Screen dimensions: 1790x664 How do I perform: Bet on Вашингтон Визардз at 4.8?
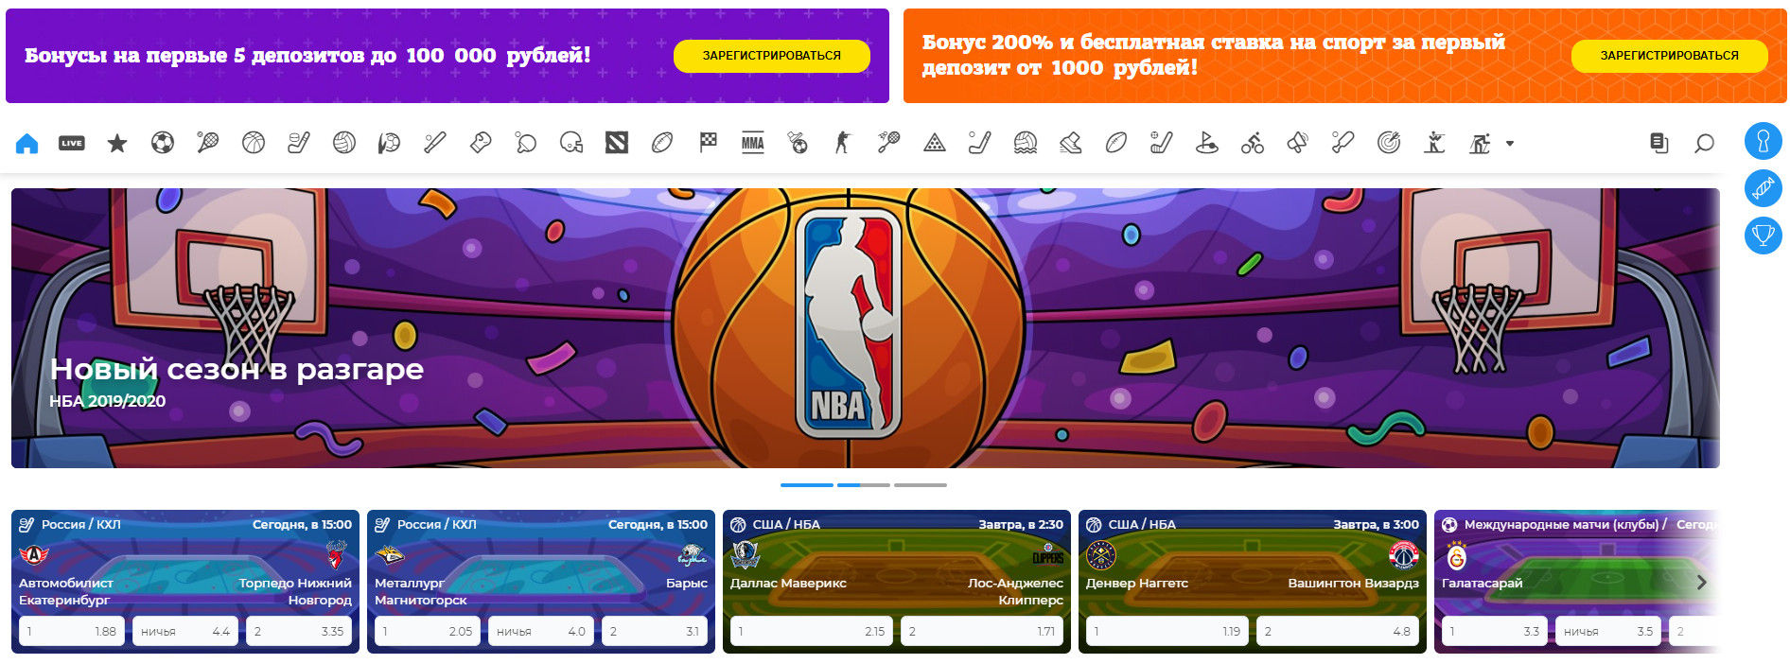[x=1338, y=631]
